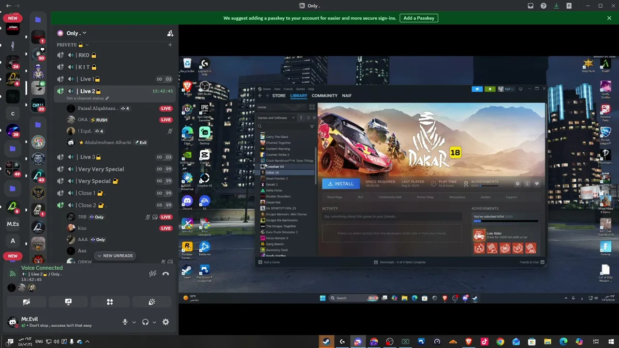Watch OKA's LIVE stream badge
This screenshot has width=619, height=348.
[x=166, y=120]
